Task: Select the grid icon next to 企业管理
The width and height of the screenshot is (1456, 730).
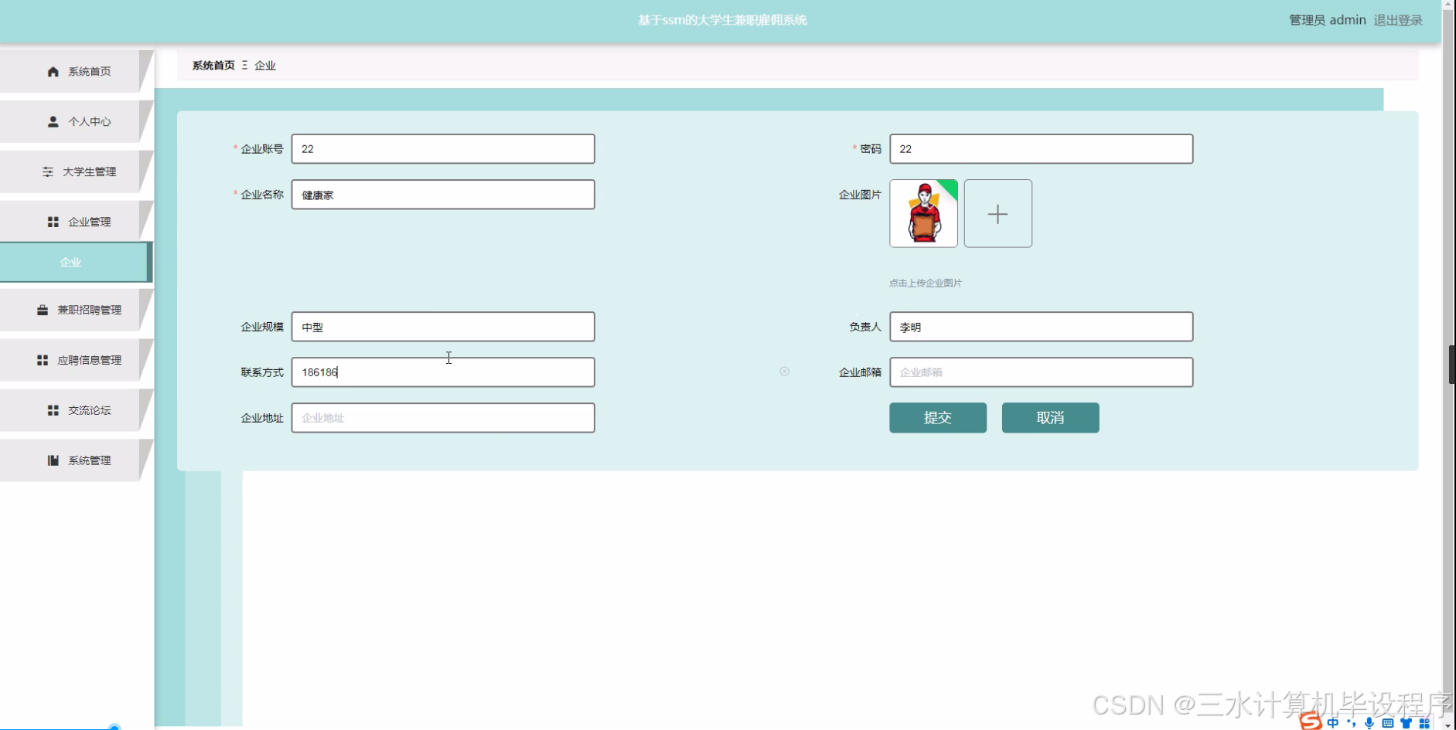Action: coord(52,221)
